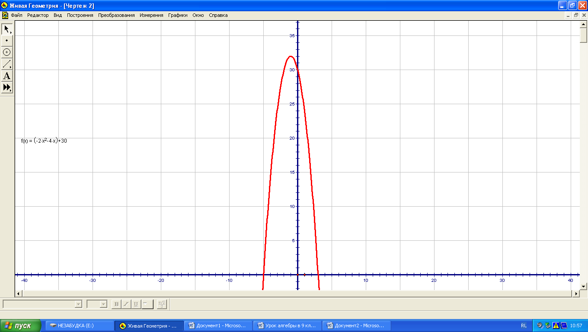This screenshot has height=332, width=588.
Task: Restore the Чертеж 2 document window
Action: 576,15
